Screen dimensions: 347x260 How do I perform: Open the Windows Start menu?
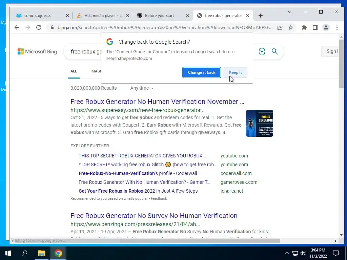[8, 253]
